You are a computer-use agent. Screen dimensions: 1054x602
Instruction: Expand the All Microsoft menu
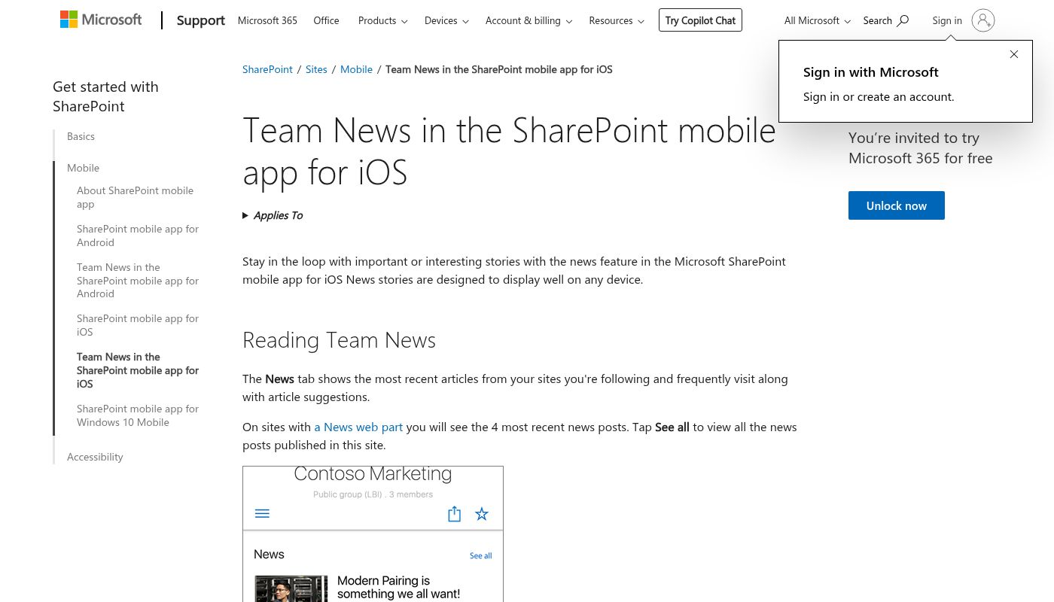(x=817, y=20)
